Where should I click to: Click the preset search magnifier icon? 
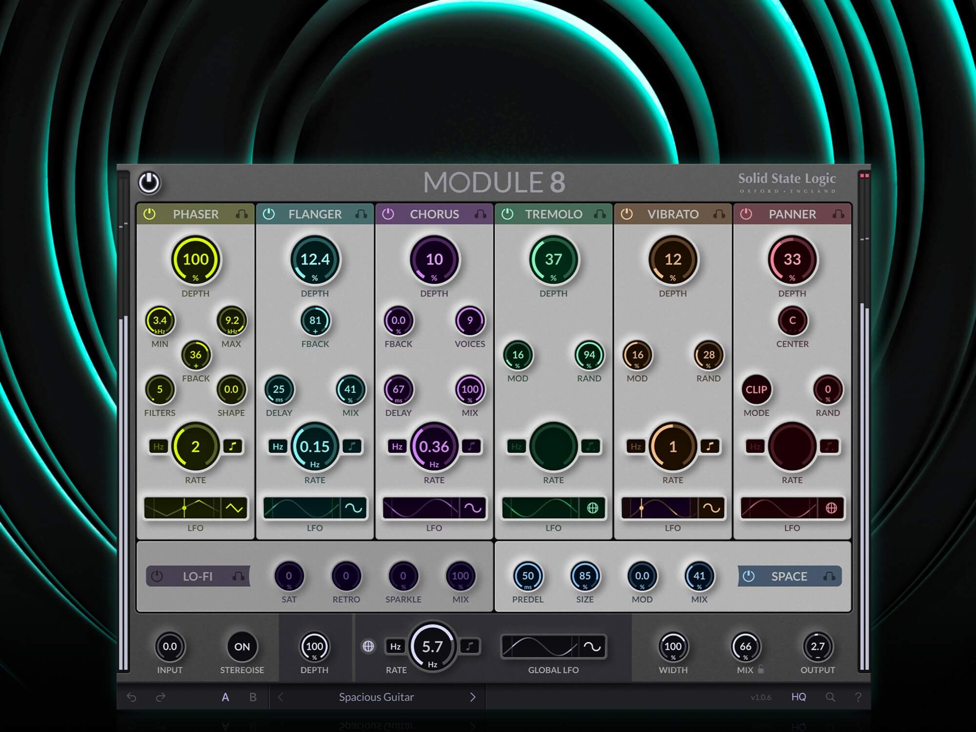pyautogui.click(x=830, y=697)
